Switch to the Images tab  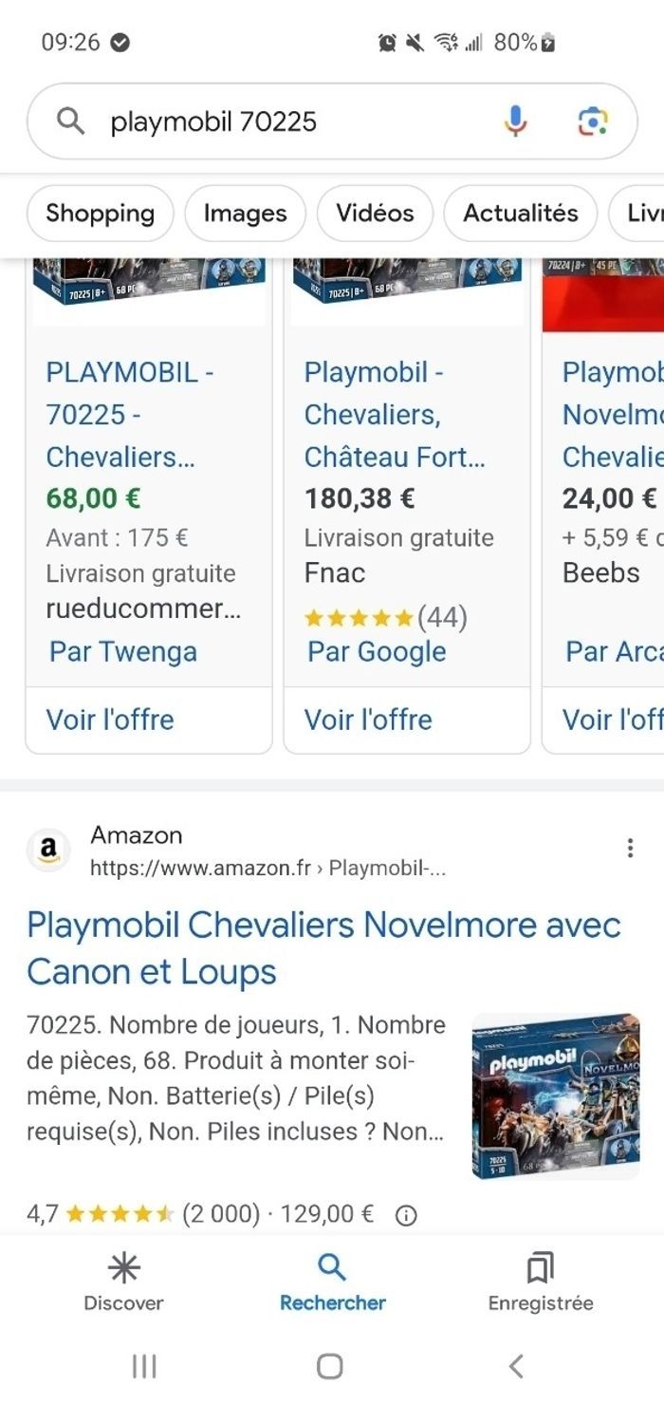point(245,214)
